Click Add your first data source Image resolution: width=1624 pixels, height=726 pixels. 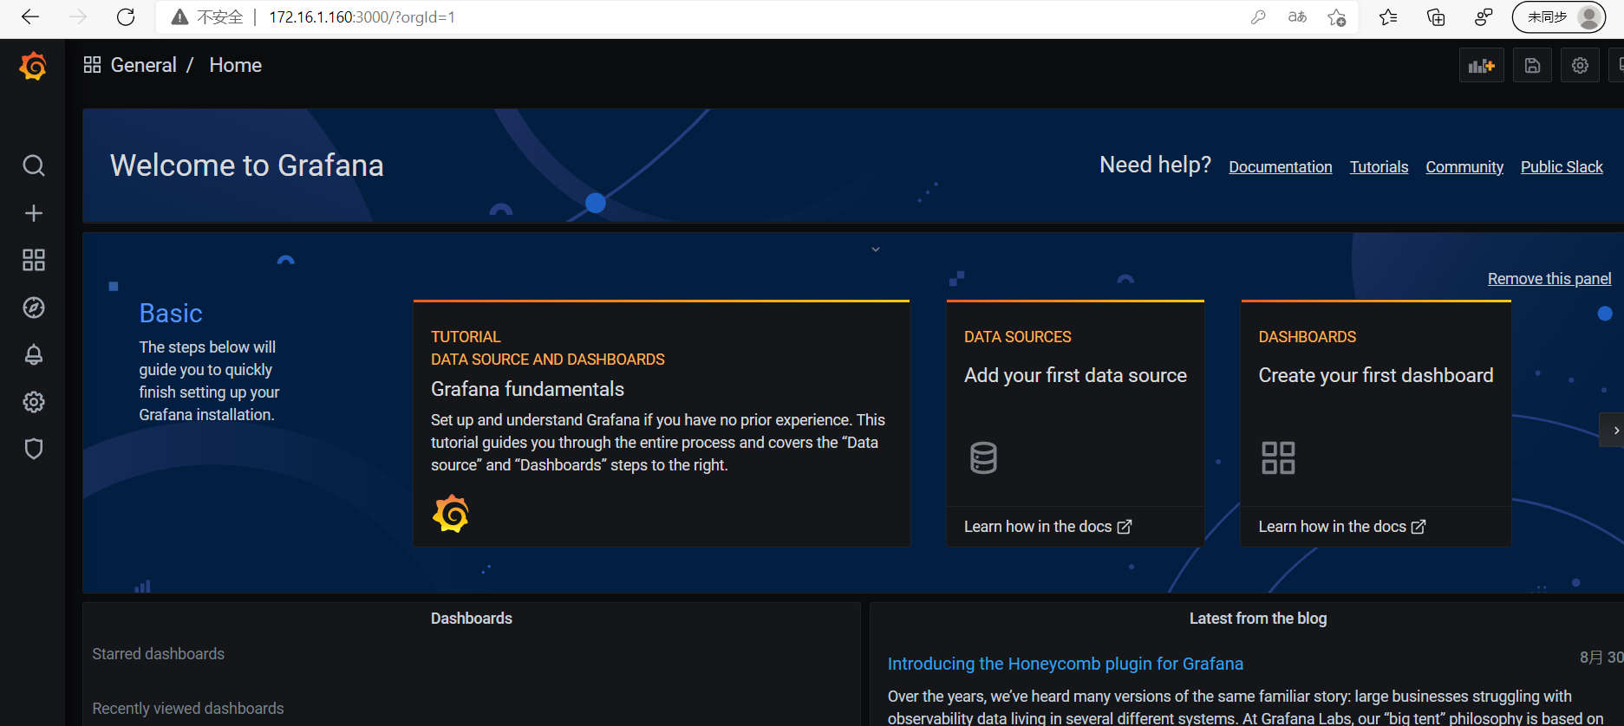(x=1075, y=375)
